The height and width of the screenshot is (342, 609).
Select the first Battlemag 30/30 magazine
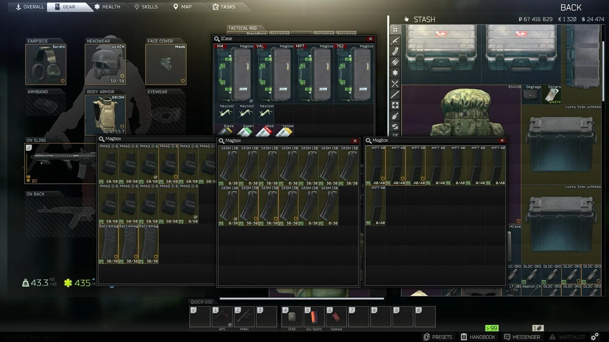(x=108, y=244)
